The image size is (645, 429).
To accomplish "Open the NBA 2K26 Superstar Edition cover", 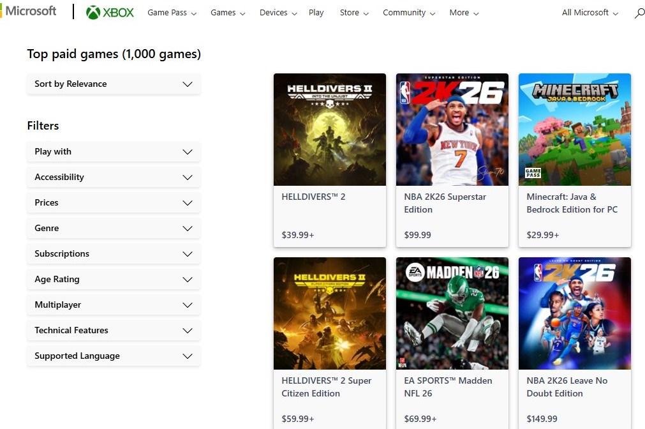I will pyautogui.click(x=452, y=130).
